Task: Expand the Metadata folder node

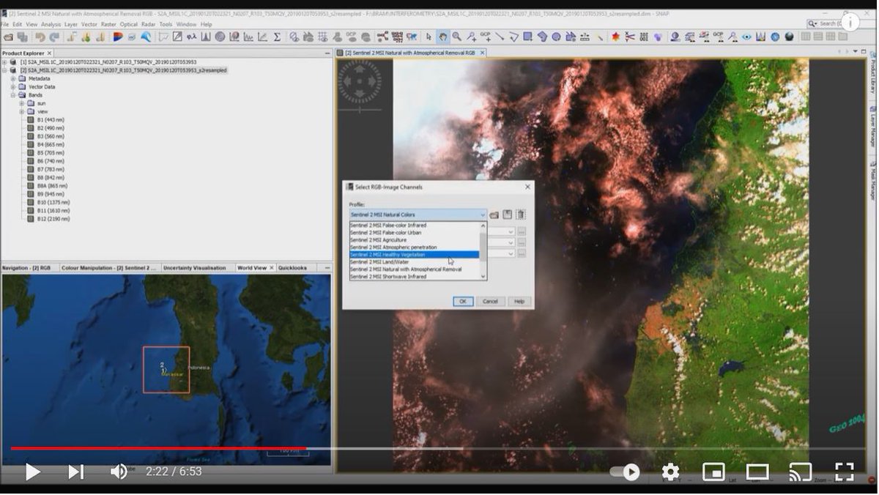Action: coord(13,78)
